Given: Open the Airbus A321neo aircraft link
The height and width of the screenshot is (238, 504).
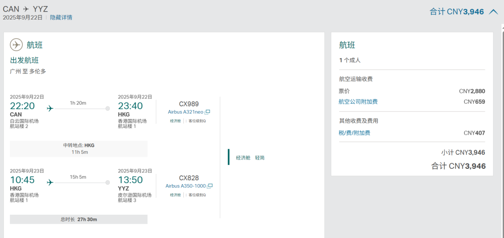Looking at the screenshot, I should (x=186, y=112).
